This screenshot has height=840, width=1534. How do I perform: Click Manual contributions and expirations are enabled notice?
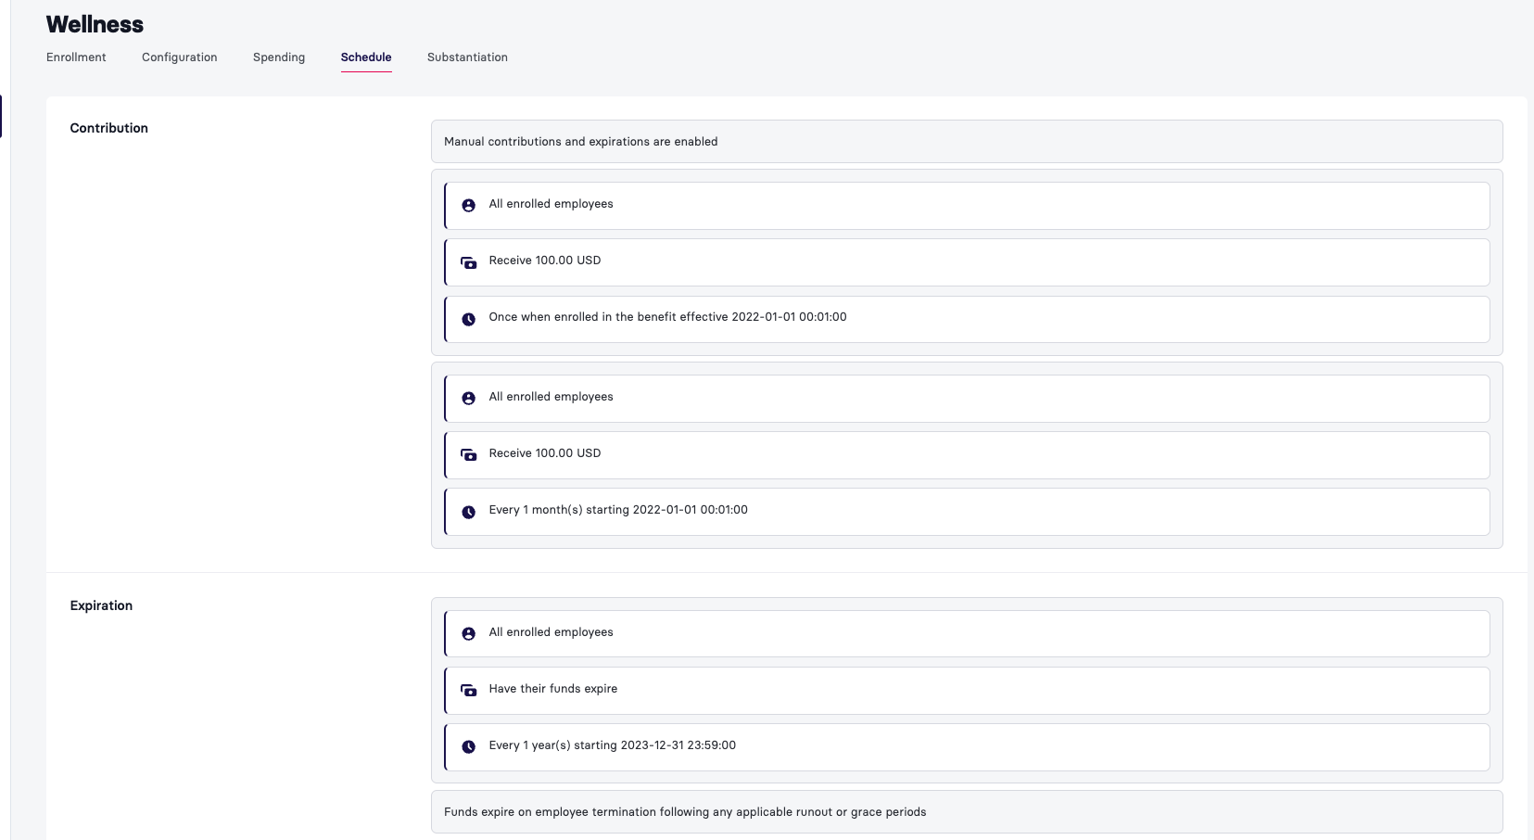(967, 142)
